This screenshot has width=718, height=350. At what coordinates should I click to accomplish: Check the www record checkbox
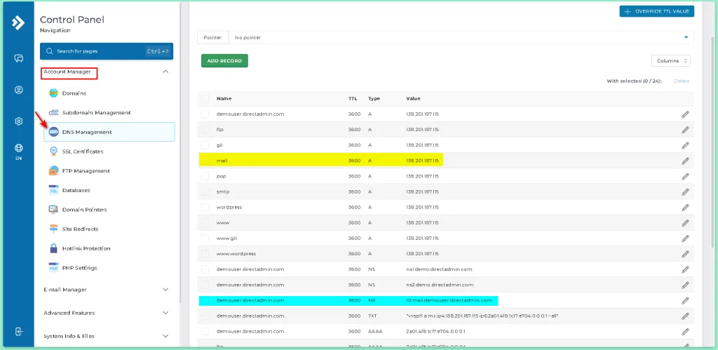click(205, 223)
